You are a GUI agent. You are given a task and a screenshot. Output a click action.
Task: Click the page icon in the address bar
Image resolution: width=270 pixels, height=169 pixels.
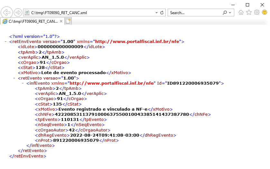[27, 13]
